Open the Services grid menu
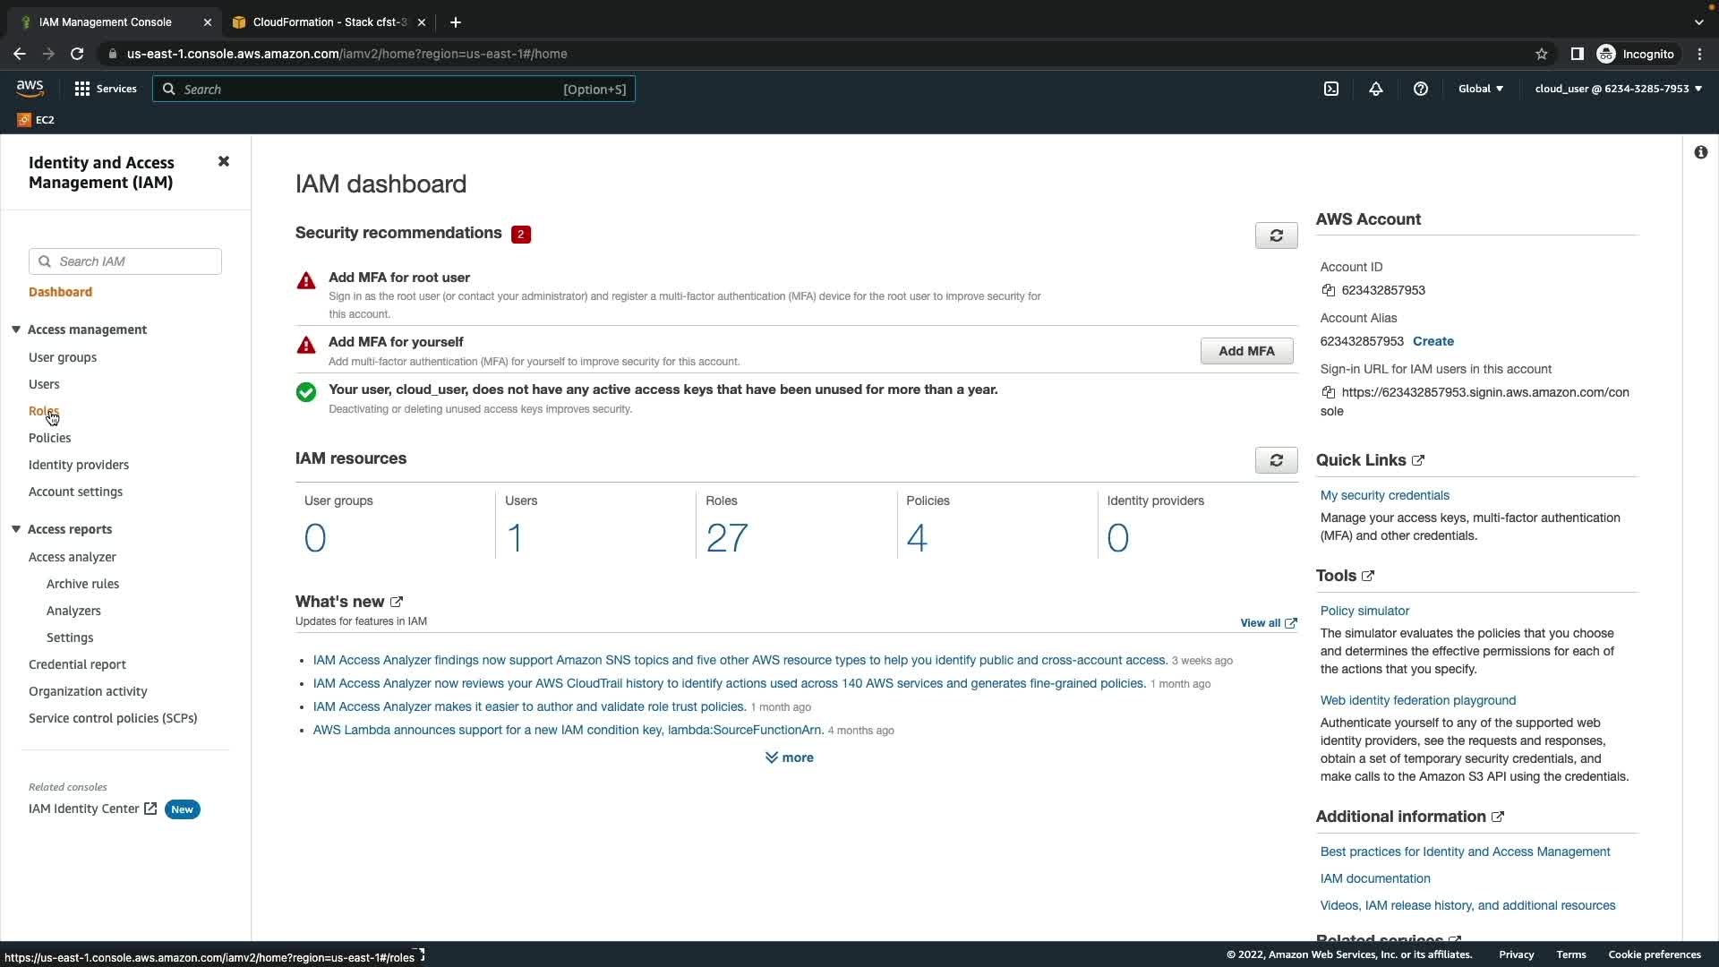Image resolution: width=1719 pixels, height=967 pixels. point(105,89)
